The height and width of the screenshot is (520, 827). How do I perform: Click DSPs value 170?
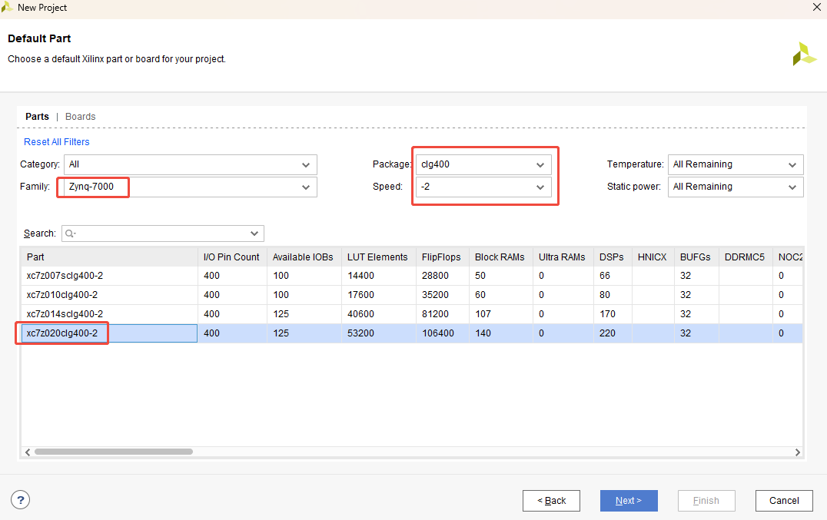(607, 314)
